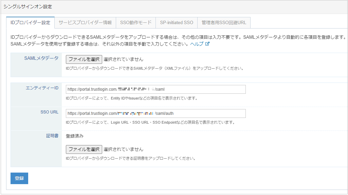The height and width of the screenshot is (195, 348).
Task: Switch to サービスプロバイダー情報 tab
Action: (85, 23)
